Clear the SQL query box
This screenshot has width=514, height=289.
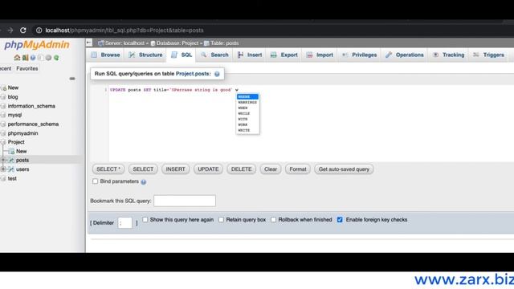click(271, 169)
